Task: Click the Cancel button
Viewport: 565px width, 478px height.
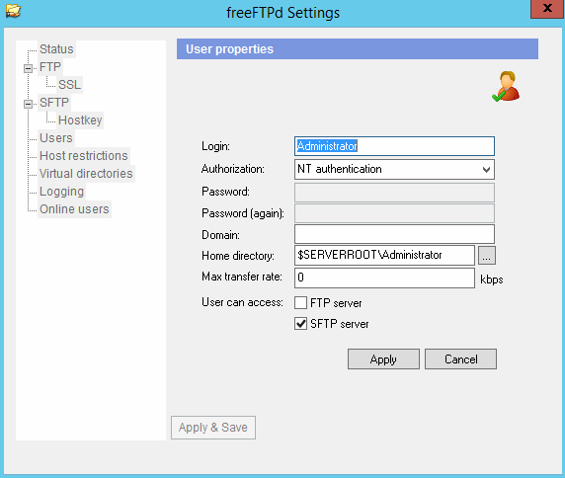Action: [x=460, y=358]
